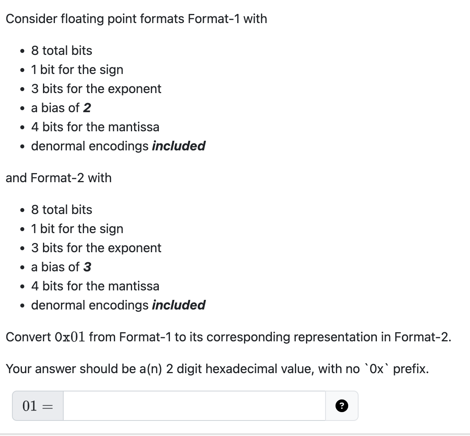The width and height of the screenshot is (470, 436).
Task: Select the bold word included under Format-1
Action: pos(178,146)
